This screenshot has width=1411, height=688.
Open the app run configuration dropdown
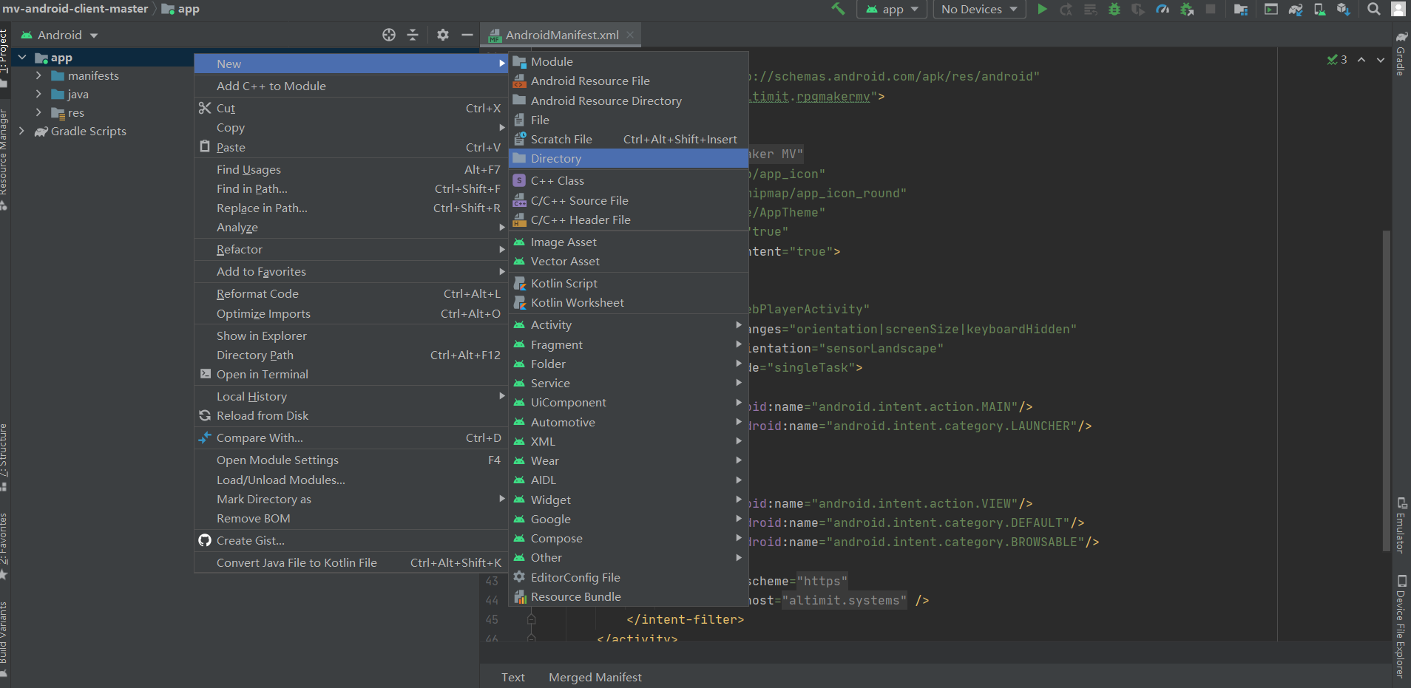click(x=892, y=9)
